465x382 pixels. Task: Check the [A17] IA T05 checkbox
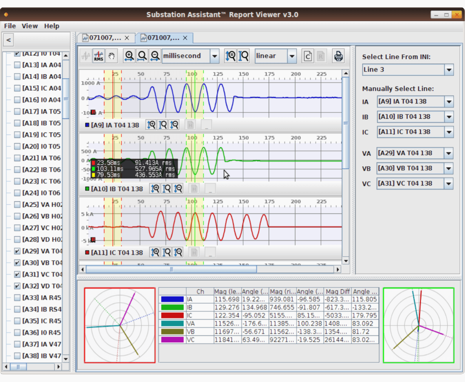coord(17,111)
